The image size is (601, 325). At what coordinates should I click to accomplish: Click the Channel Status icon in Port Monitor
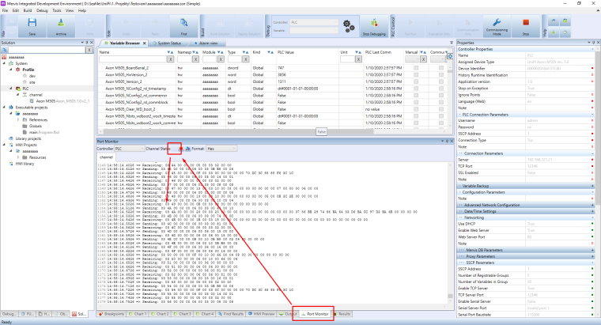[180, 148]
